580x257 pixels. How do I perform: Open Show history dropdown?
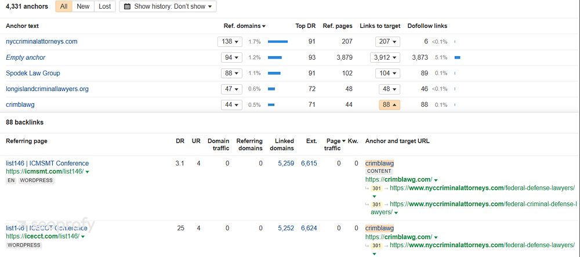pos(168,6)
